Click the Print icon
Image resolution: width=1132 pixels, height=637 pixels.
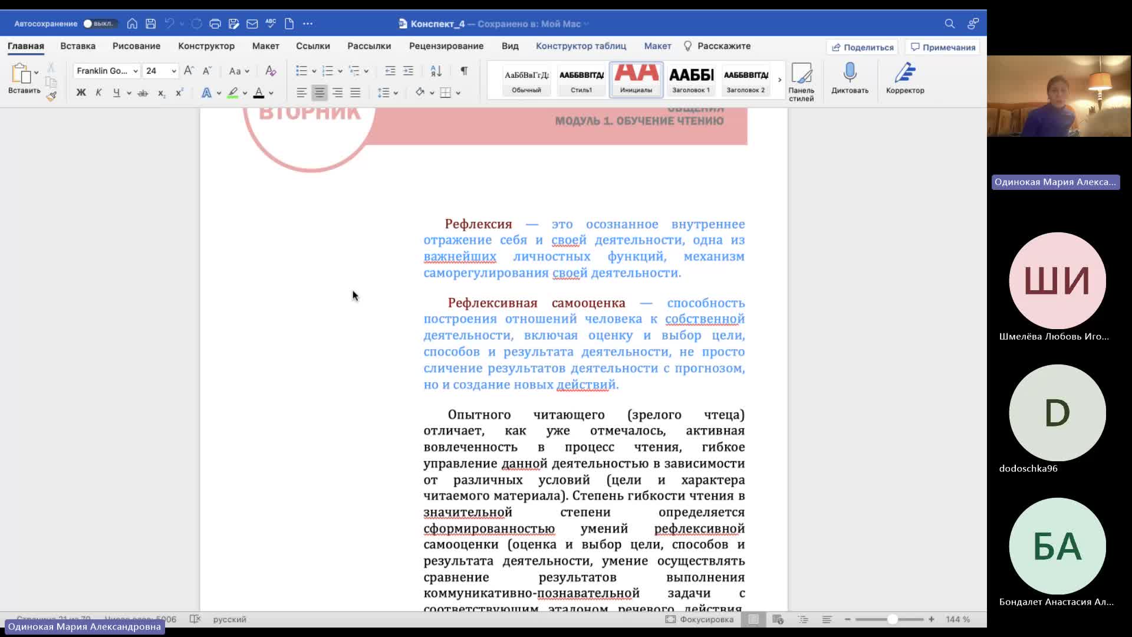[x=215, y=24]
